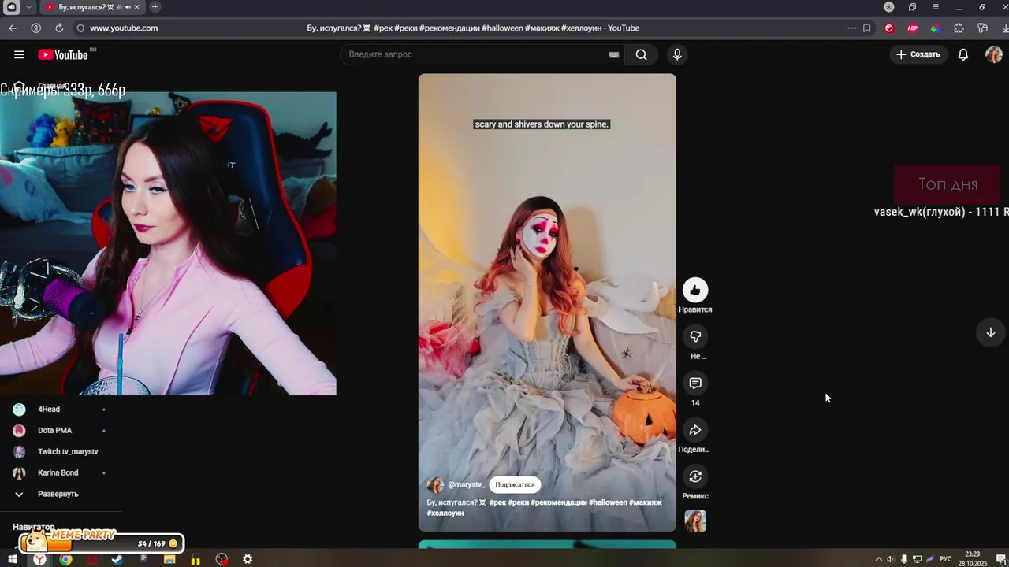Viewport: 1009px width, 567px height.
Task: Switch input language РУС
Action: (946, 559)
